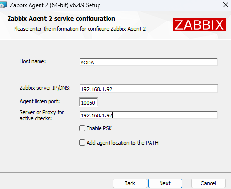Screen dimensions: 231x189
Task: Focus the Zabbix server IP/DNS input field
Action: pyautogui.click(x=149, y=89)
